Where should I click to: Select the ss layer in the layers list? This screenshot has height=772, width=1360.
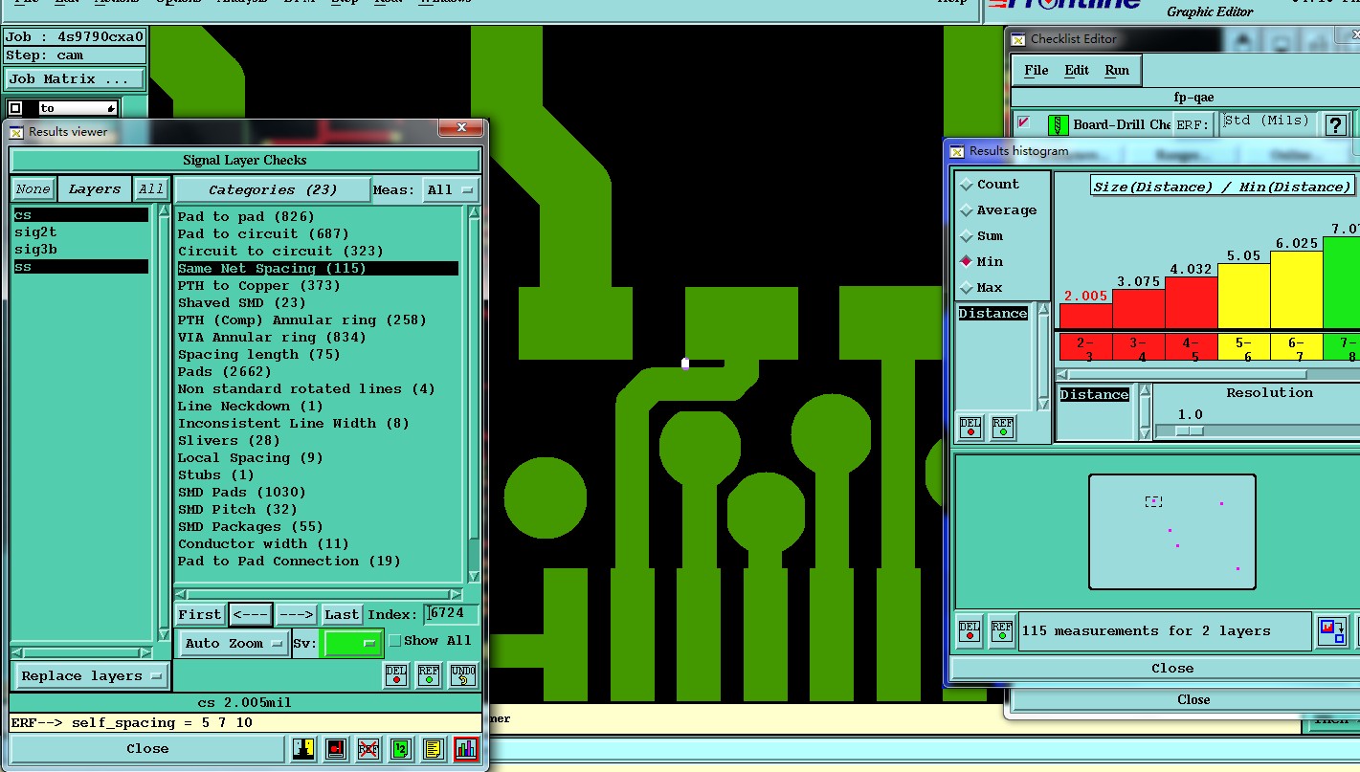pos(80,267)
